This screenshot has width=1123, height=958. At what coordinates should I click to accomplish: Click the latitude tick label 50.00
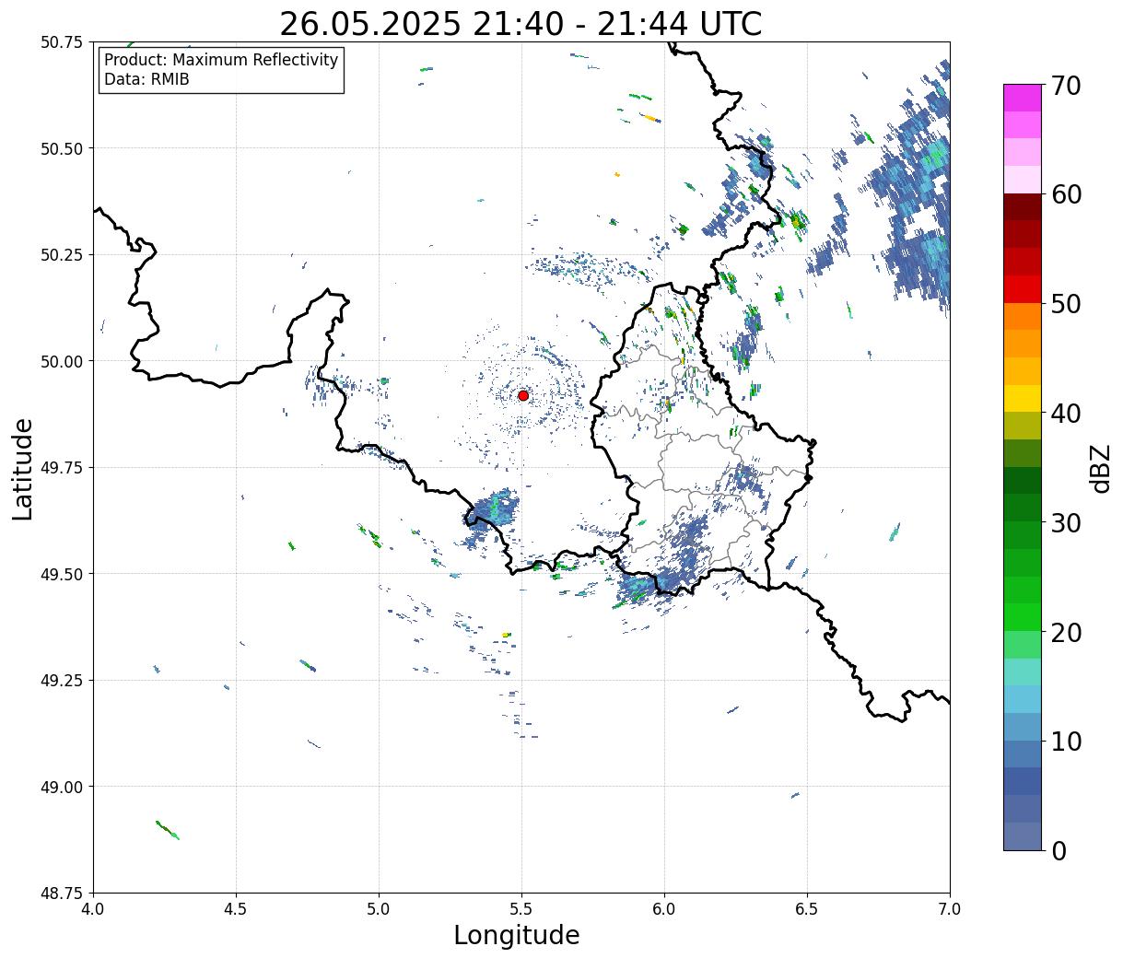coord(62,361)
